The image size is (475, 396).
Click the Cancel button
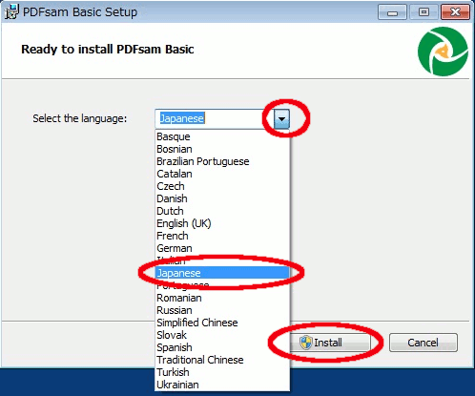click(x=423, y=343)
